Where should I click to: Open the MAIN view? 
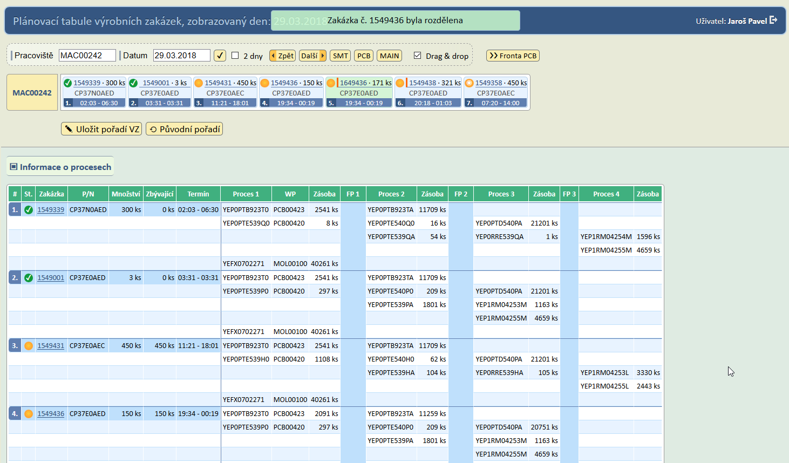[x=389, y=56]
